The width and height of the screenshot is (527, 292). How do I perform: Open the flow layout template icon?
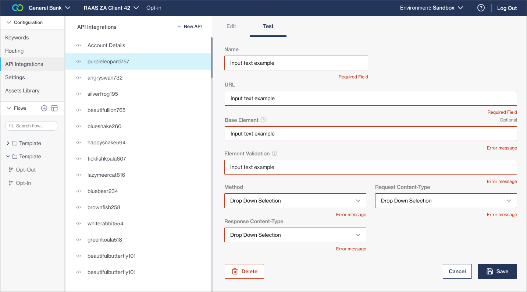(x=54, y=108)
